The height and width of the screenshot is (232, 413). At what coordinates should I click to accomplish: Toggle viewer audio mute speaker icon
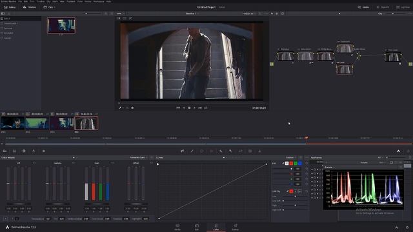point(132,108)
